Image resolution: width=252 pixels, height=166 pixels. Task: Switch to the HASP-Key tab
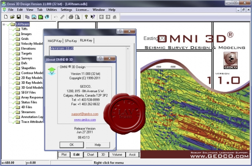pyautogui.click(x=55, y=41)
